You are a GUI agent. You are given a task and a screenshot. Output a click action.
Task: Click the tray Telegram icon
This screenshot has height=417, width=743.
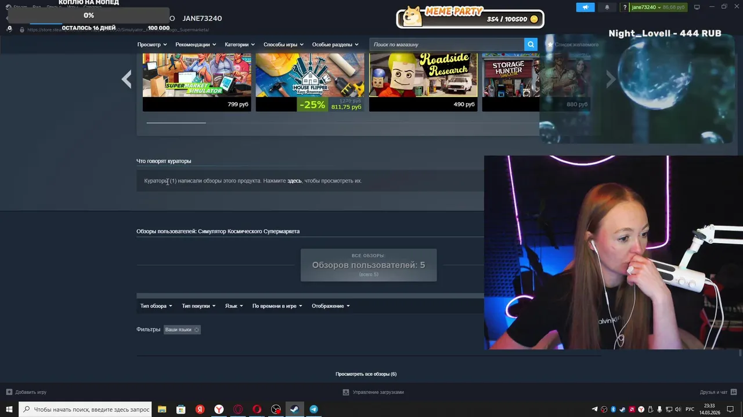[x=595, y=409]
